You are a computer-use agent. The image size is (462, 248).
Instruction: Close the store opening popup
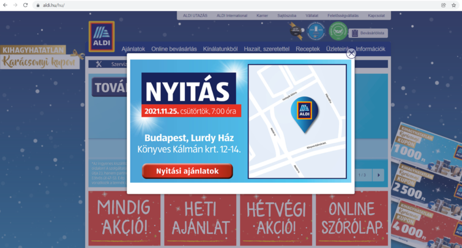point(351,53)
